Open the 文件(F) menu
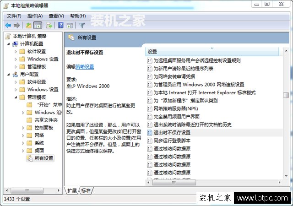Screen dimensions: 293x206 click(14, 16)
